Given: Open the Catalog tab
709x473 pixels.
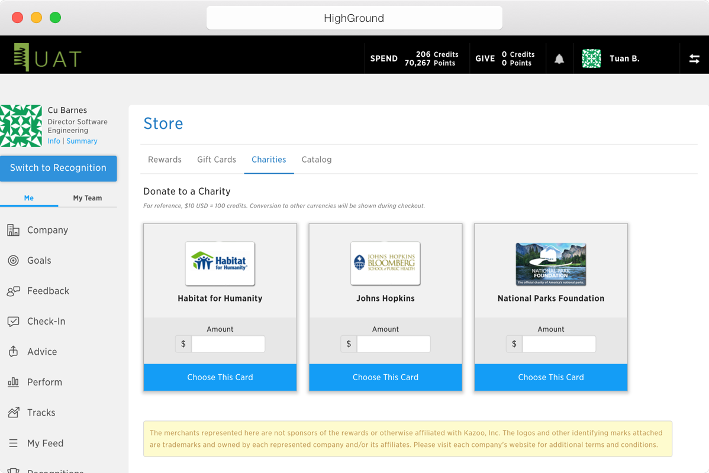Looking at the screenshot, I should pyautogui.click(x=317, y=160).
